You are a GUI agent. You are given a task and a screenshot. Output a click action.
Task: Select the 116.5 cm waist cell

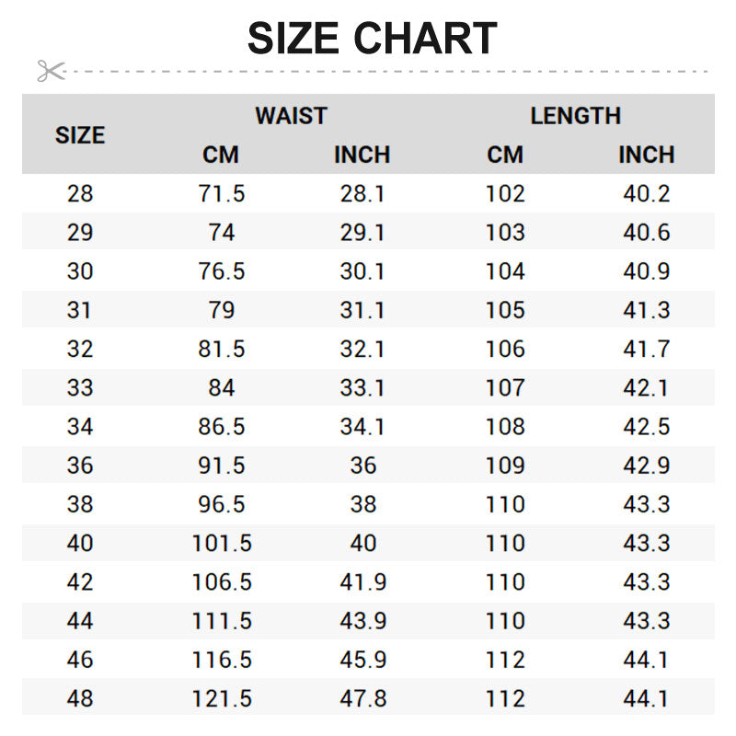(222, 660)
